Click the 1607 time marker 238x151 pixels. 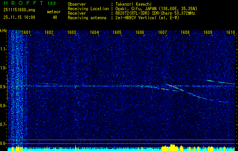(162, 32)
